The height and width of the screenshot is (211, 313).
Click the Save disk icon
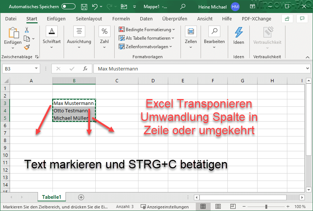point(84,7)
